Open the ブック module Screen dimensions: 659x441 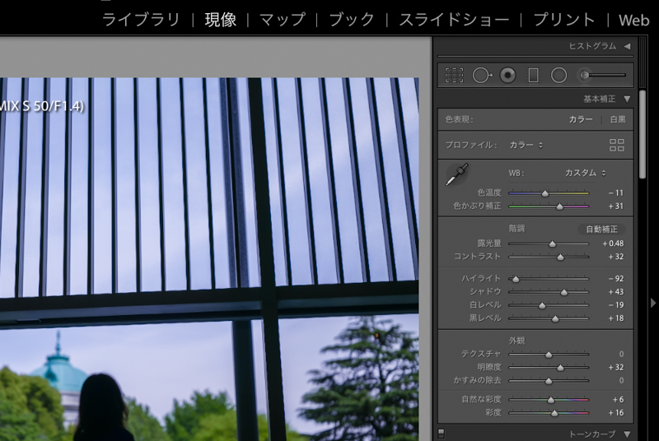[352, 19]
